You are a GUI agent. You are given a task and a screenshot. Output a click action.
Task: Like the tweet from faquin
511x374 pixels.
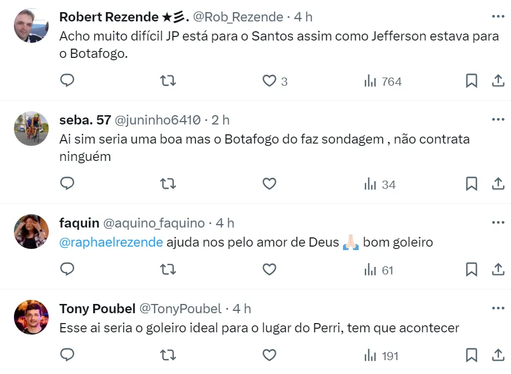point(269,270)
